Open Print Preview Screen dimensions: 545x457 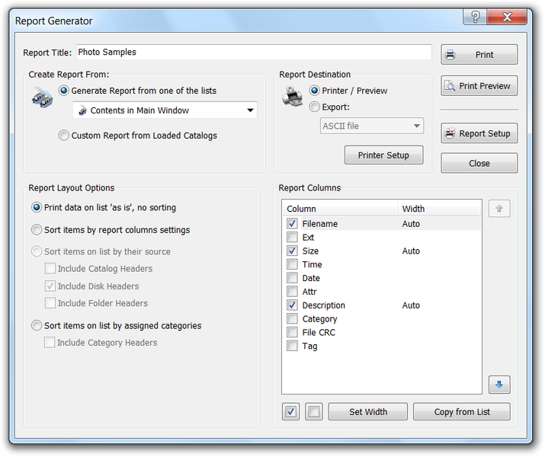pos(479,86)
